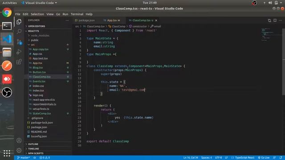Open the red AnyDesk dock icon
The height and width of the screenshot is (160, 285).
click(x=7, y=79)
